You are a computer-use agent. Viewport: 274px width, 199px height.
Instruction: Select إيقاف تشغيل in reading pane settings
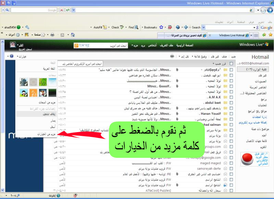[49, 114]
